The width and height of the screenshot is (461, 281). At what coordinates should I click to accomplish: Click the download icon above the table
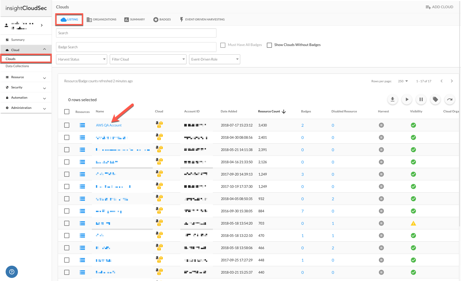pos(392,99)
